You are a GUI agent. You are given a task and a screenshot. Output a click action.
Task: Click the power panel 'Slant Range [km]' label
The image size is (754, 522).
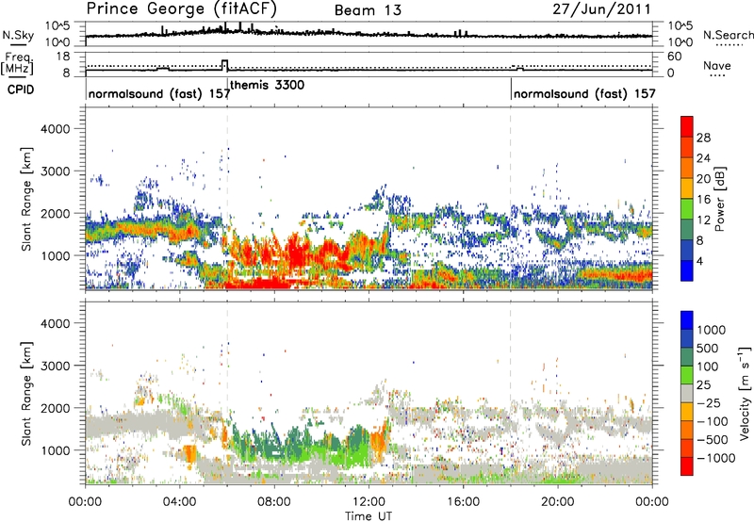[26, 199]
